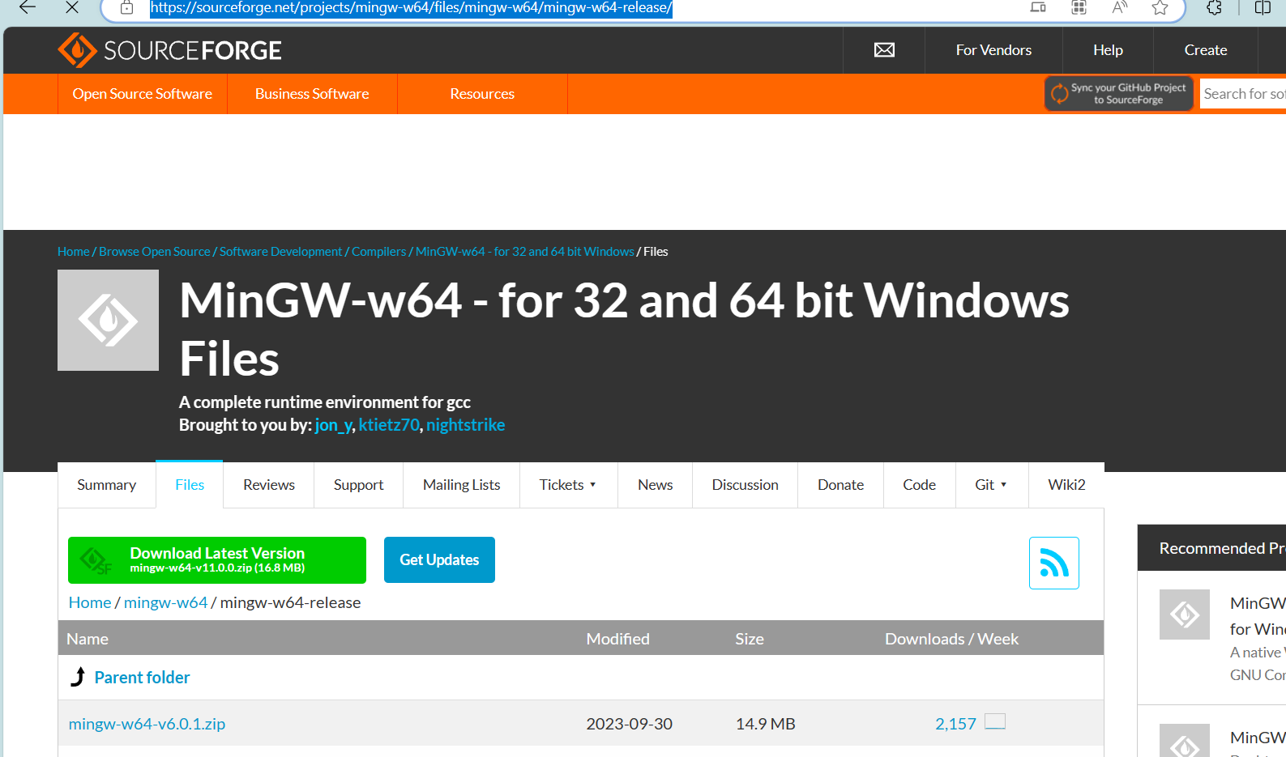
Task: Download mingw-w64-v6.0.1.zip file link
Action: click(x=147, y=724)
